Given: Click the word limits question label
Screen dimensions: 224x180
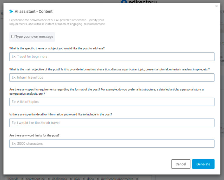Looking at the screenshot, I should point(34,135).
